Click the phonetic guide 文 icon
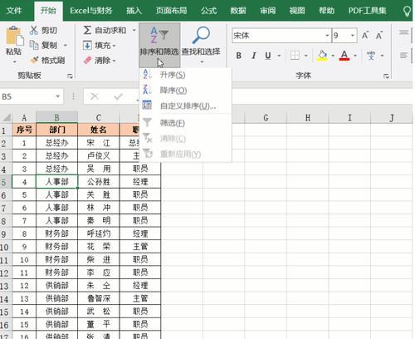The image size is (415, 339). click(371, 56)
